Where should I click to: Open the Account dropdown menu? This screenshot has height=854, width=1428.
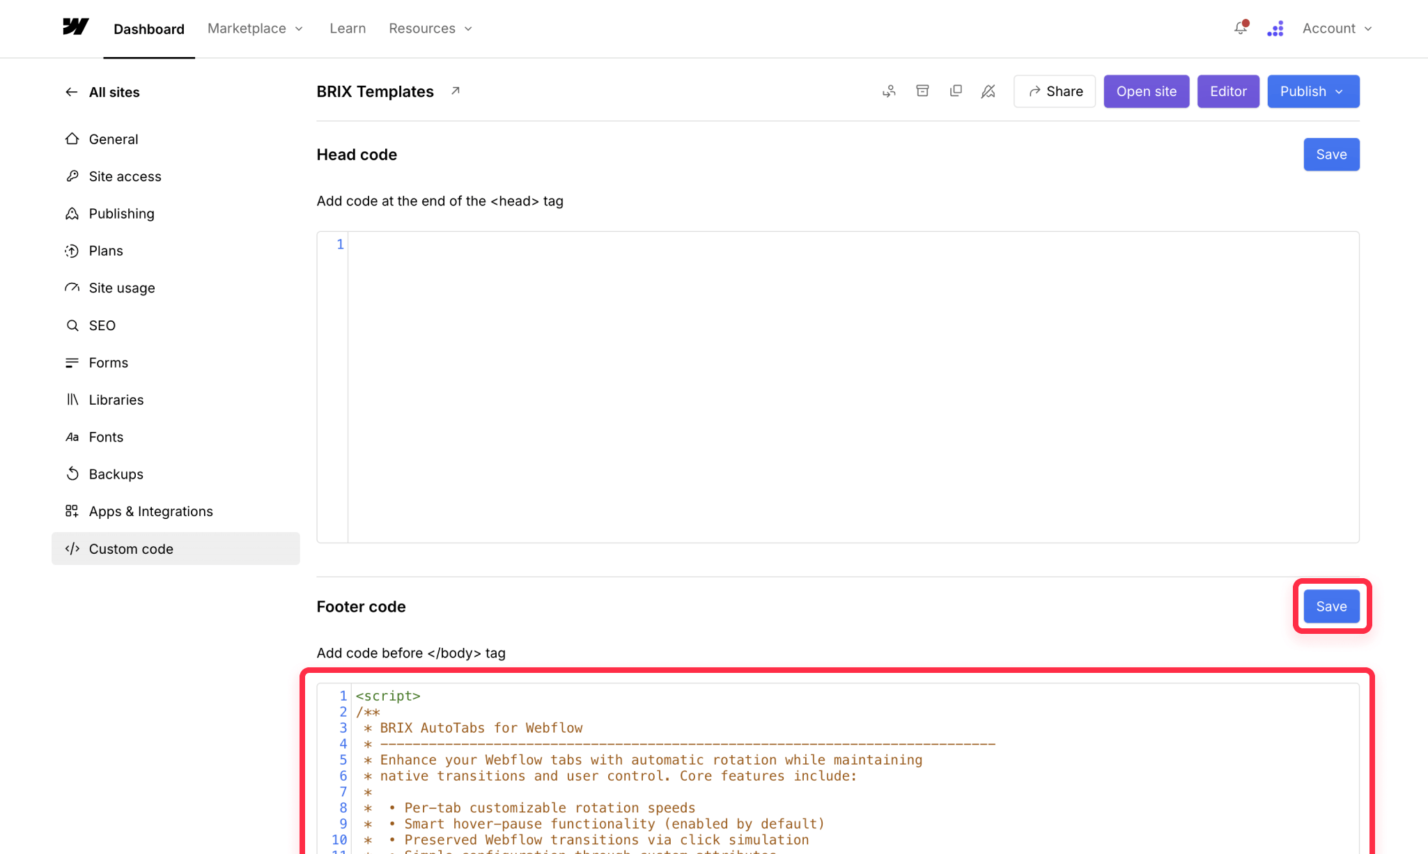[x=1337, y=28]
